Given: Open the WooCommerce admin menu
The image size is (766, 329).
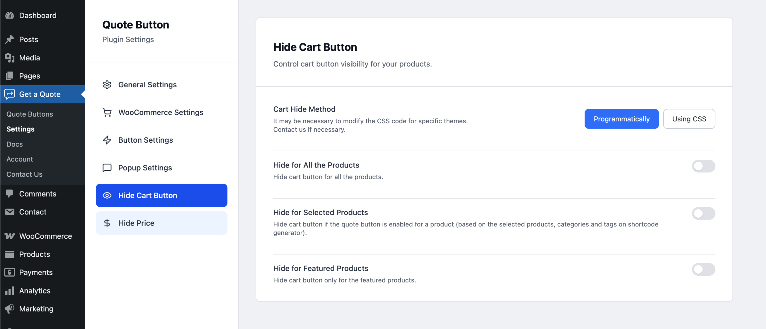Looking at the screenshot, I should [x=45, y=236].
